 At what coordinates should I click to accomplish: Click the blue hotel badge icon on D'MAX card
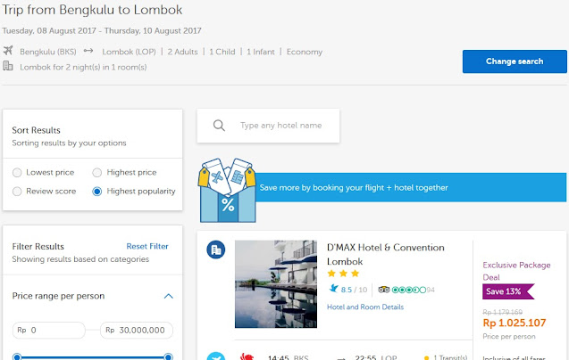[216, 250]
